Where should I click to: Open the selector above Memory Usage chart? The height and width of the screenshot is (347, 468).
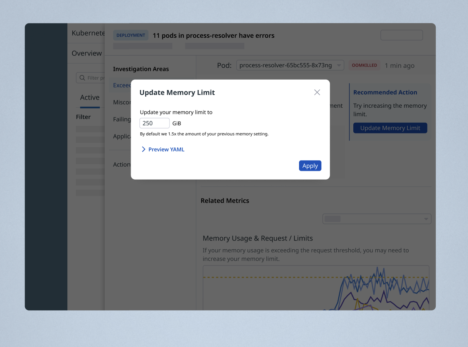coord(376,219)
